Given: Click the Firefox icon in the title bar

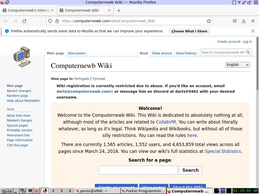Looking at the screenshot, I should (x=2, y=2).
